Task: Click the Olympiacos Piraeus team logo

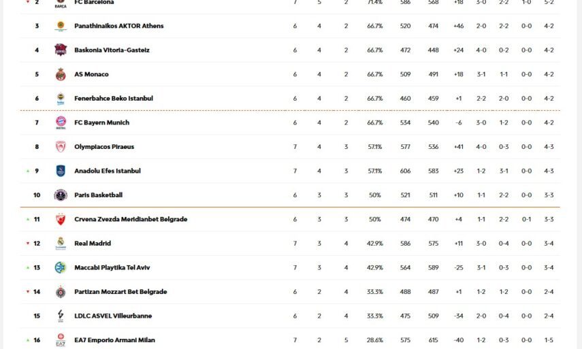Action: point(61,147)
